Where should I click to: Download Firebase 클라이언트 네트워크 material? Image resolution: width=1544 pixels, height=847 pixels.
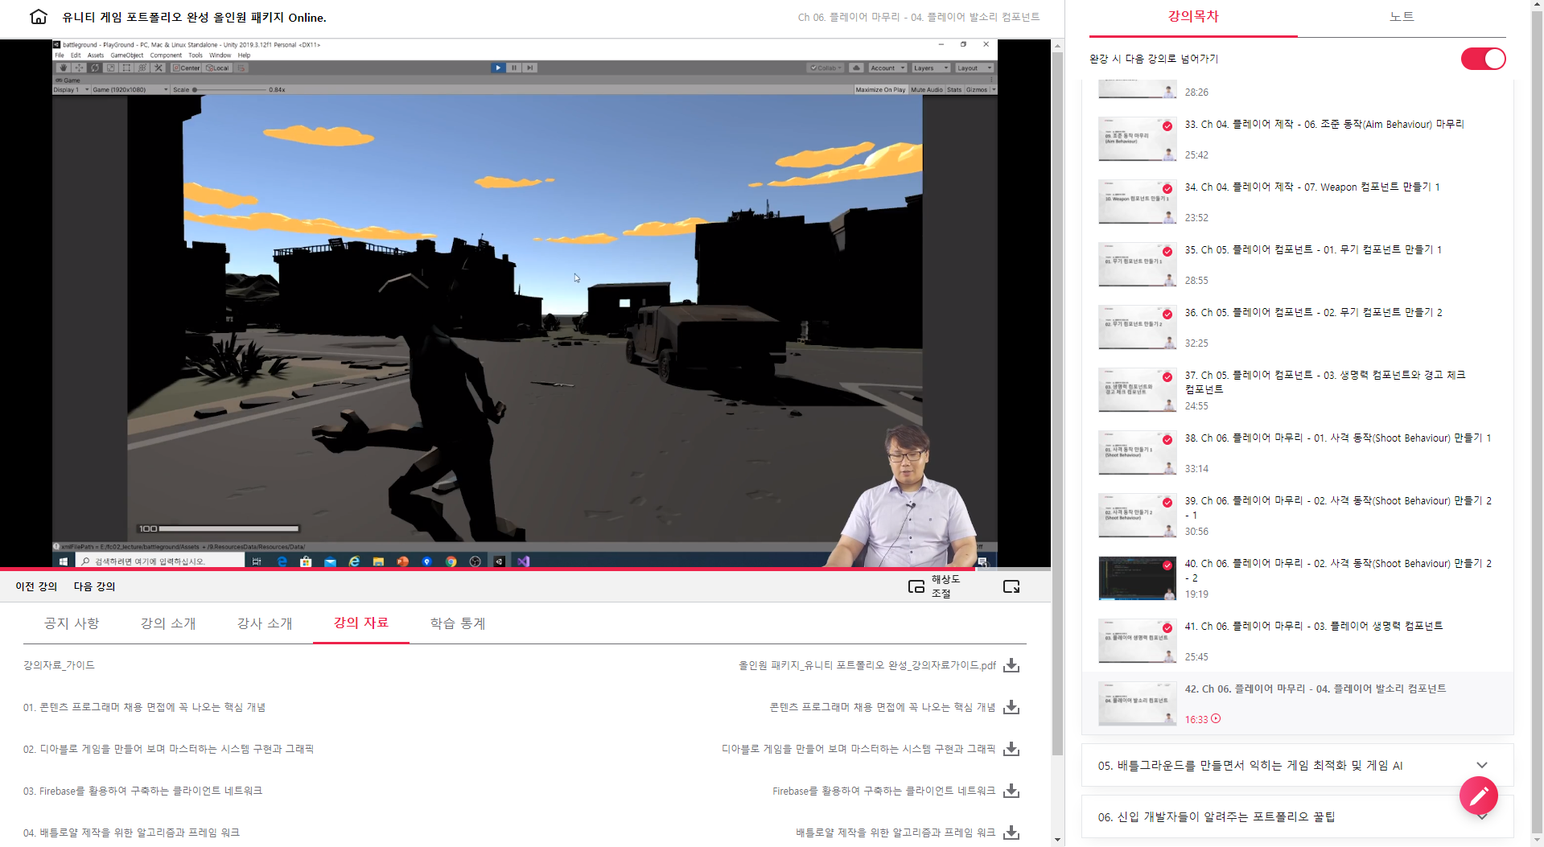(x=1011, y=791)
